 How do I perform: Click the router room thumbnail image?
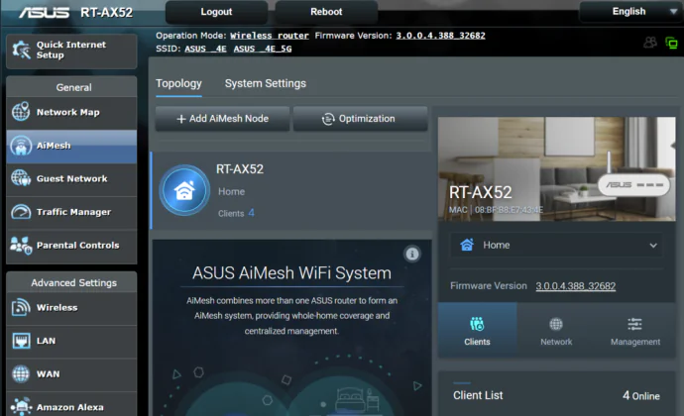[x=557, y=168]
